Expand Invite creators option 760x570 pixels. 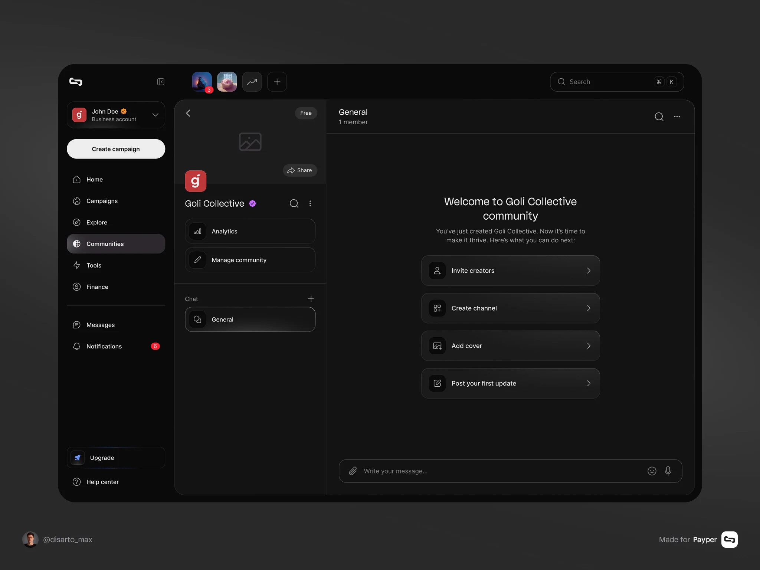coord(510,271)
